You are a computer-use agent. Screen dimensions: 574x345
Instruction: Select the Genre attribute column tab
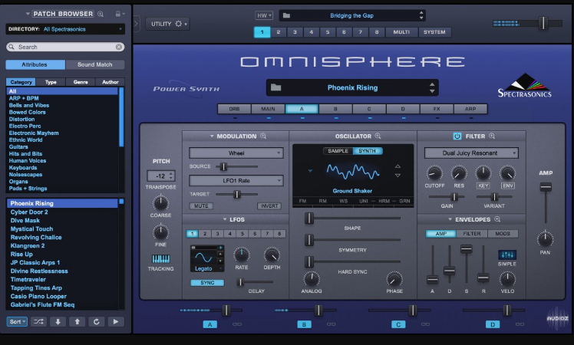(x=81, y=82)
